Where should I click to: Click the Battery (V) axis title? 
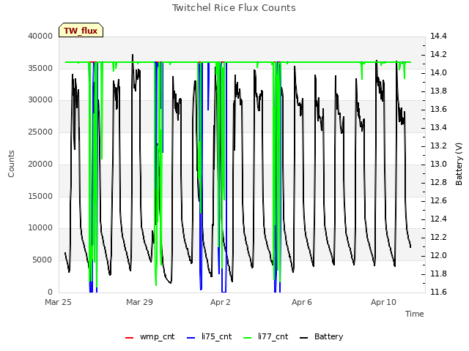pos(459,164)
